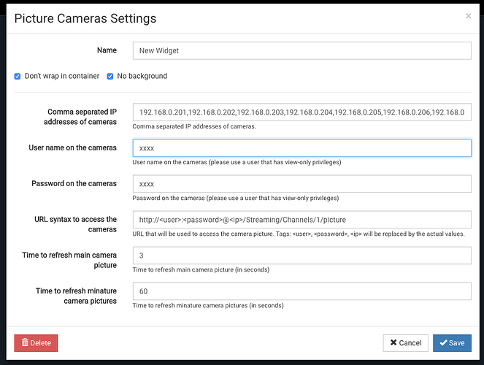The height and width of the screenshot is (365, 484).
Task: Click the Password on the cameras field
Action: [x=301, y=184]
